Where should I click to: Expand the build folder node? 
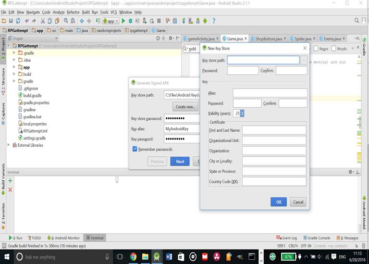pyautogui.click(x=14, y=74)
